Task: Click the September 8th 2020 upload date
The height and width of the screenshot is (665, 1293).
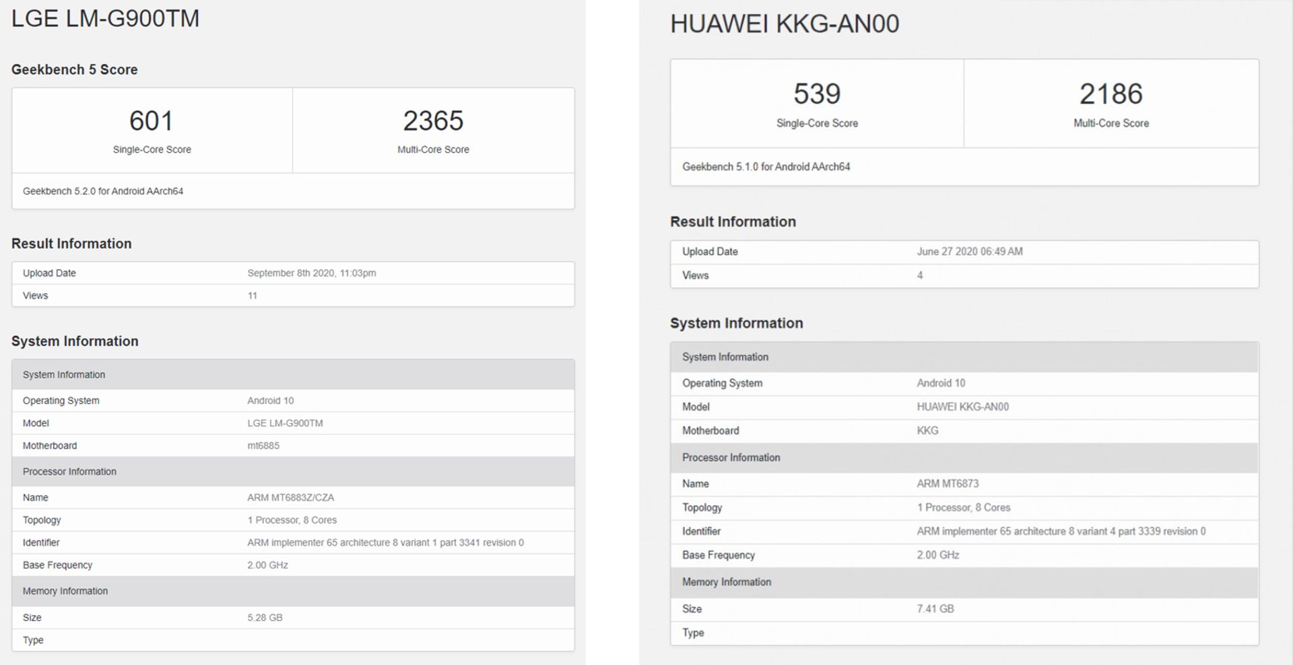Action: [311, 273]
